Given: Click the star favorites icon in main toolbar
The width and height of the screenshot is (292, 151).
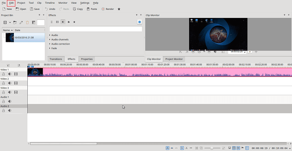Looking at the screenshot, I should (x=119, y=9).
